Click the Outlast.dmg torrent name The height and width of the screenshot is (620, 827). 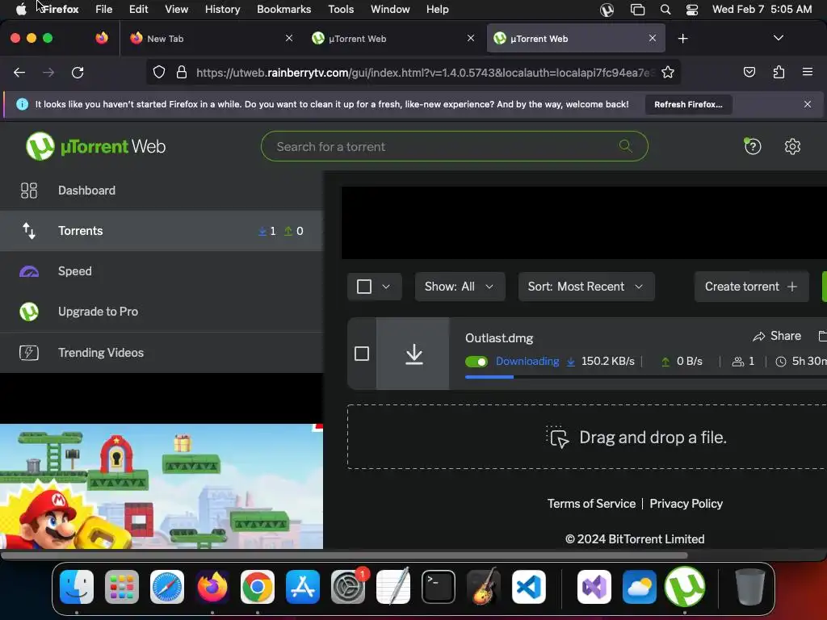(x=499, y=338)
